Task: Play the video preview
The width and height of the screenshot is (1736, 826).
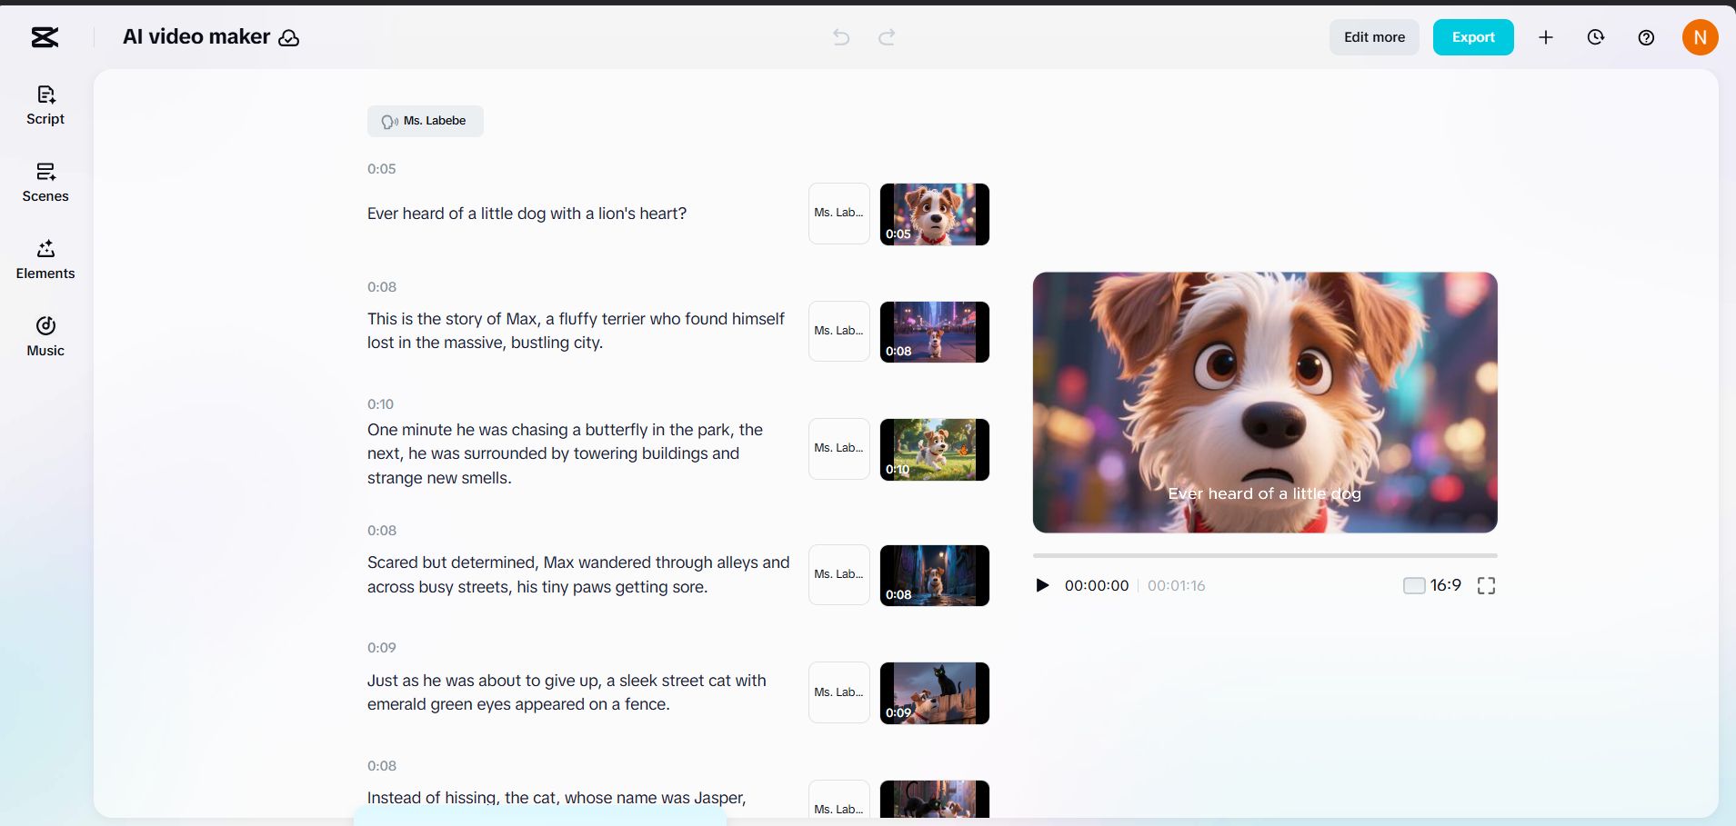Action: 1042,585
